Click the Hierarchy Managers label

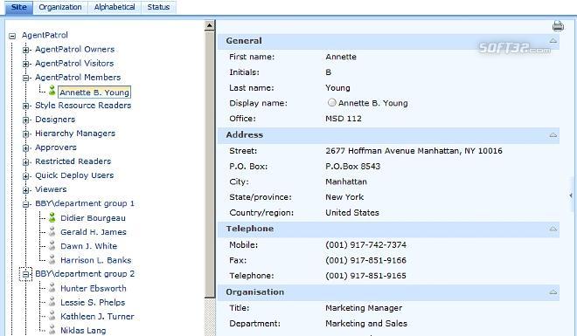75,134
